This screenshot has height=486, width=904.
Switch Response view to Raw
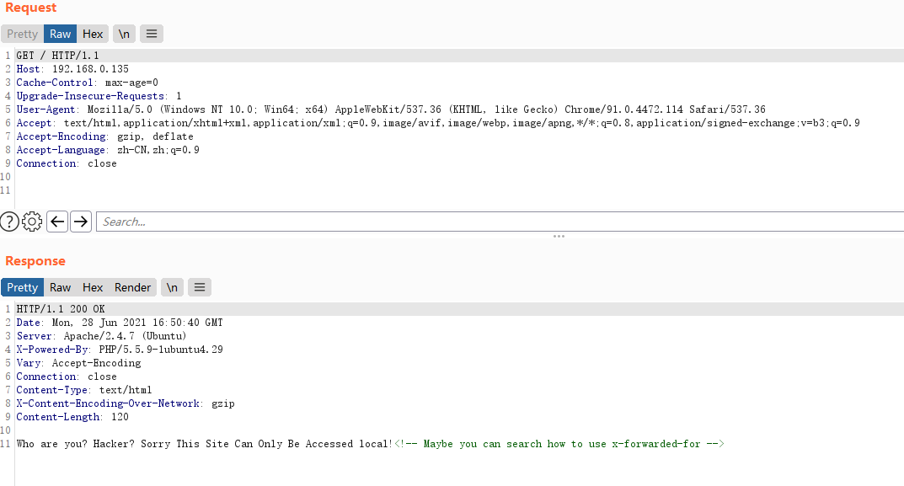(x=60, y=287)
